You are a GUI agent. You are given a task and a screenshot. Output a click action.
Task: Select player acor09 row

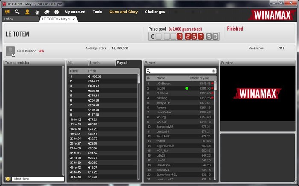[x=180, y=88]
